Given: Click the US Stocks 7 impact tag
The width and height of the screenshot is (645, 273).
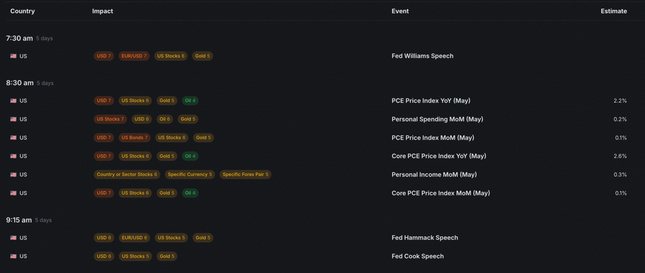Looking at the screenshot, I should [x=110, y=119].
